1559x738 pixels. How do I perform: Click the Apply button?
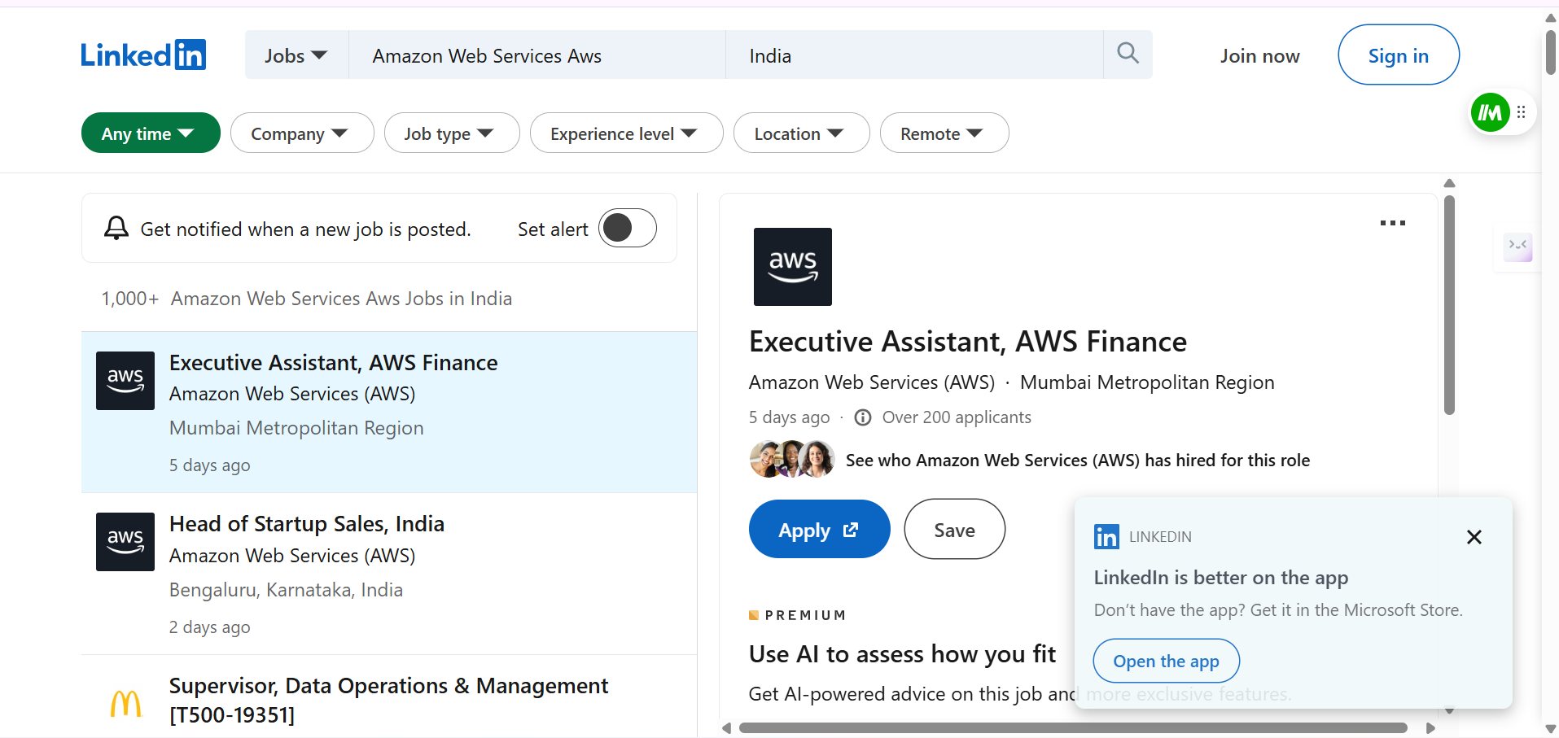pos(818,529)
